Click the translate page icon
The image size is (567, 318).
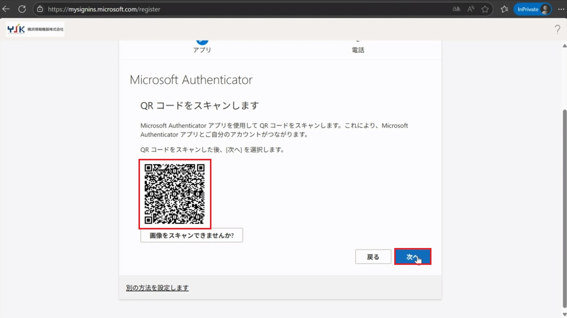456,9
